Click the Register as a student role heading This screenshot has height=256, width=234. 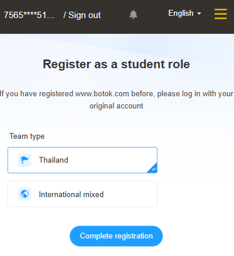pyautogui.click(x=116, y=64)
